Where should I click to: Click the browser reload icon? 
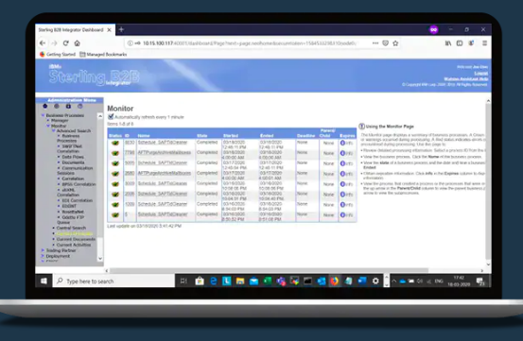click(x=65, y=43)
